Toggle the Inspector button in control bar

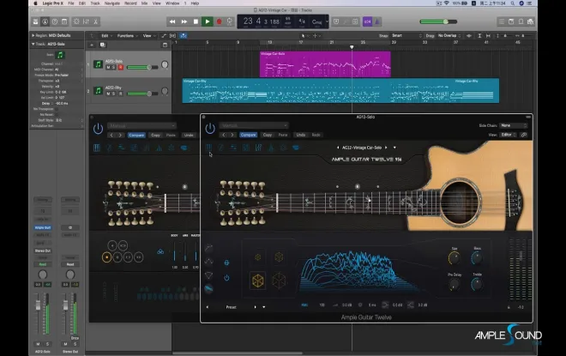[45, 21]
